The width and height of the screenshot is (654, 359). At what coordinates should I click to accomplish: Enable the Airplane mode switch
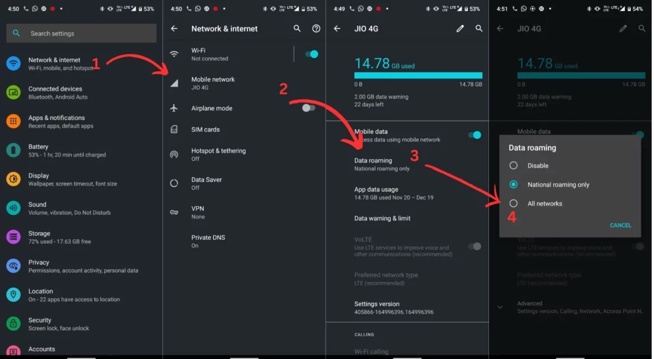[309, 108]
